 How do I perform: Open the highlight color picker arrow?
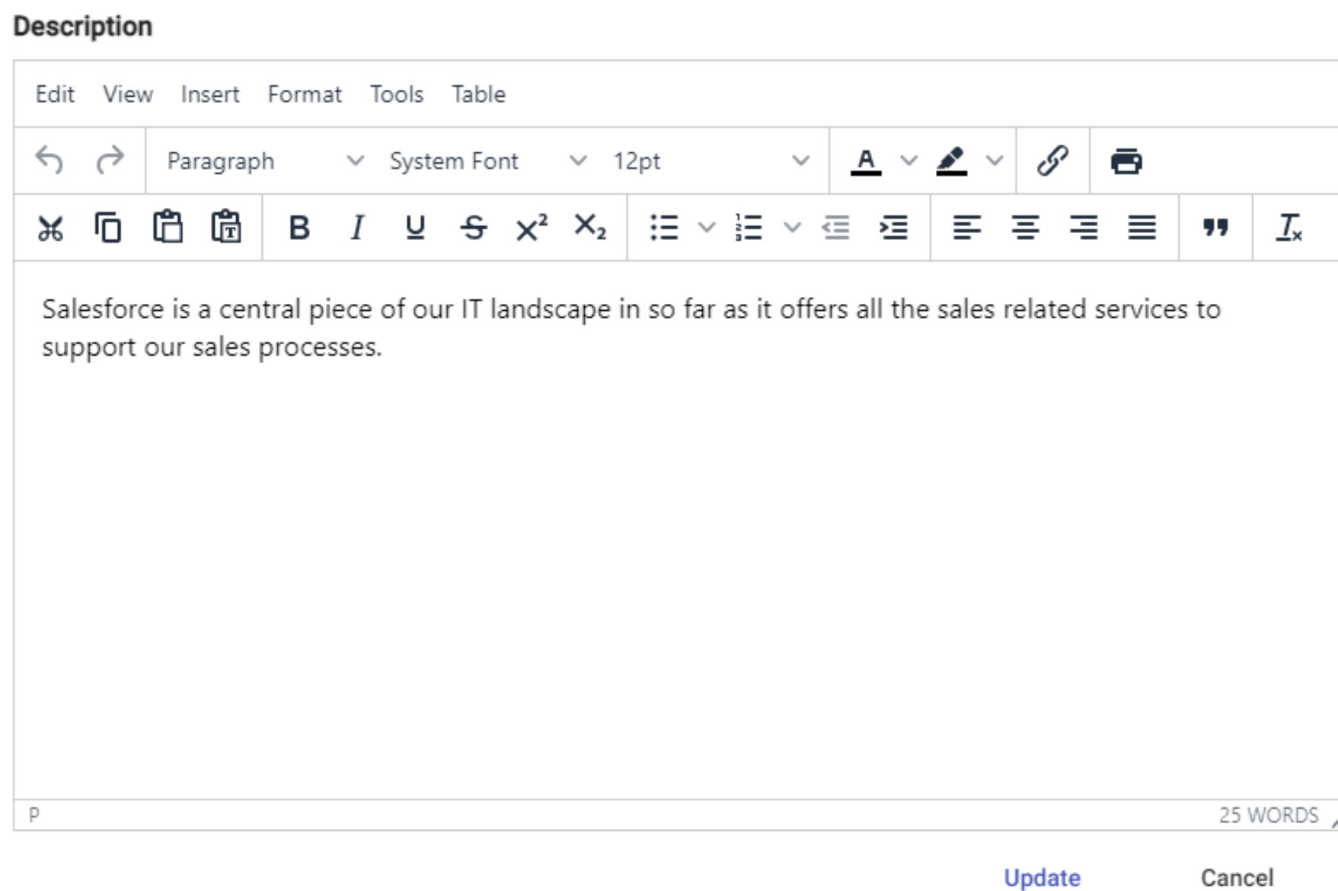point(995,161)
